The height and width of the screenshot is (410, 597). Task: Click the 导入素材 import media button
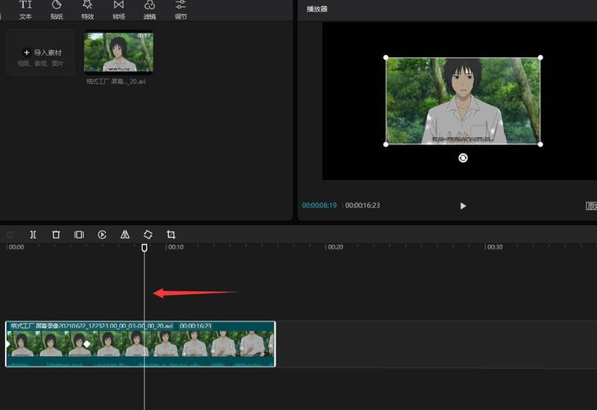click(41, 53)
